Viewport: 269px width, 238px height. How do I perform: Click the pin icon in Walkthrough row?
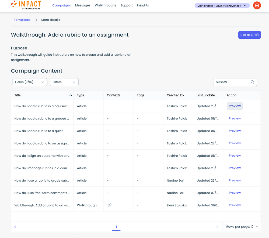[x=110, y=205]
